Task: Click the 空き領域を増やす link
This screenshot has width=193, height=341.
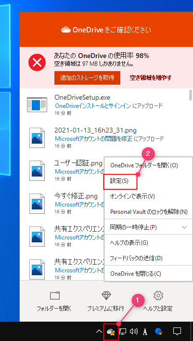Action: pos(151,78)
